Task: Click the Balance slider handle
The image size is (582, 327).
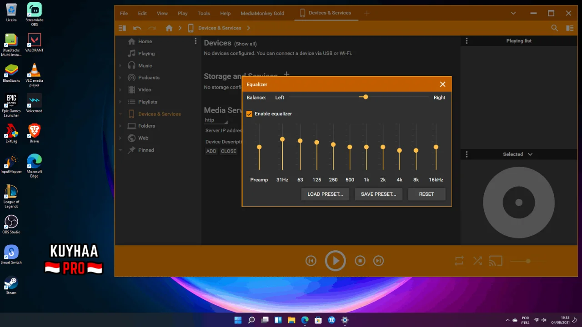Action: click(366, 97)
